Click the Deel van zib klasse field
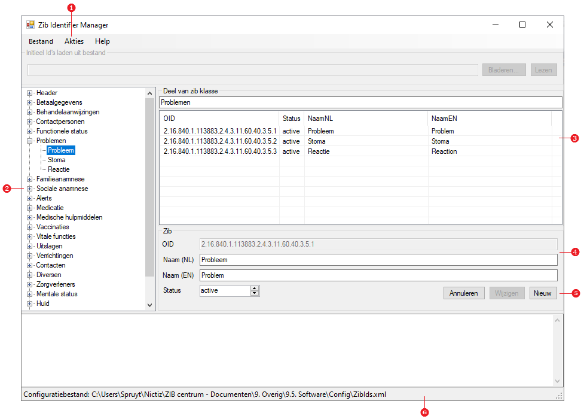Viewport: 584px width, 419px height. (x=360, y=102)
